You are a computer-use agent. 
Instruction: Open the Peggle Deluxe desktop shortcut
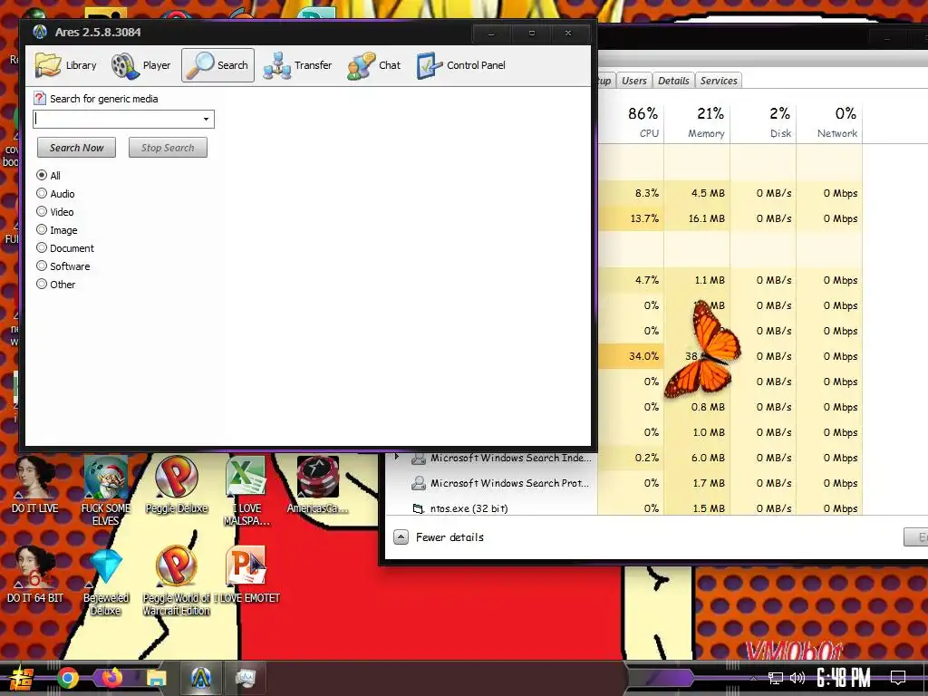pos(177,486)
